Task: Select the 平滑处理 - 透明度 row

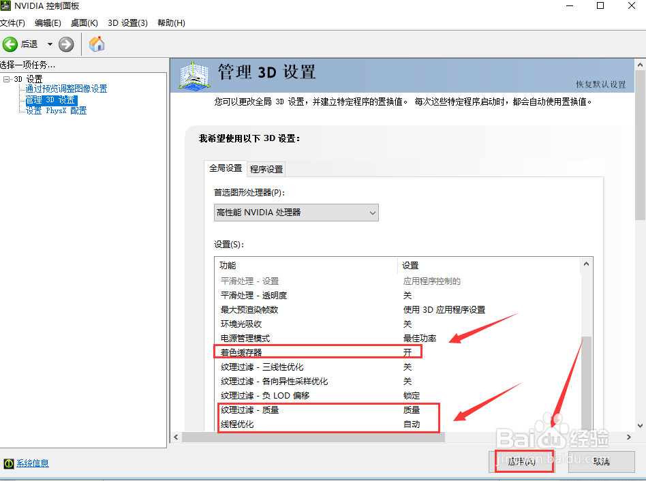Action: tap(397, 296)
